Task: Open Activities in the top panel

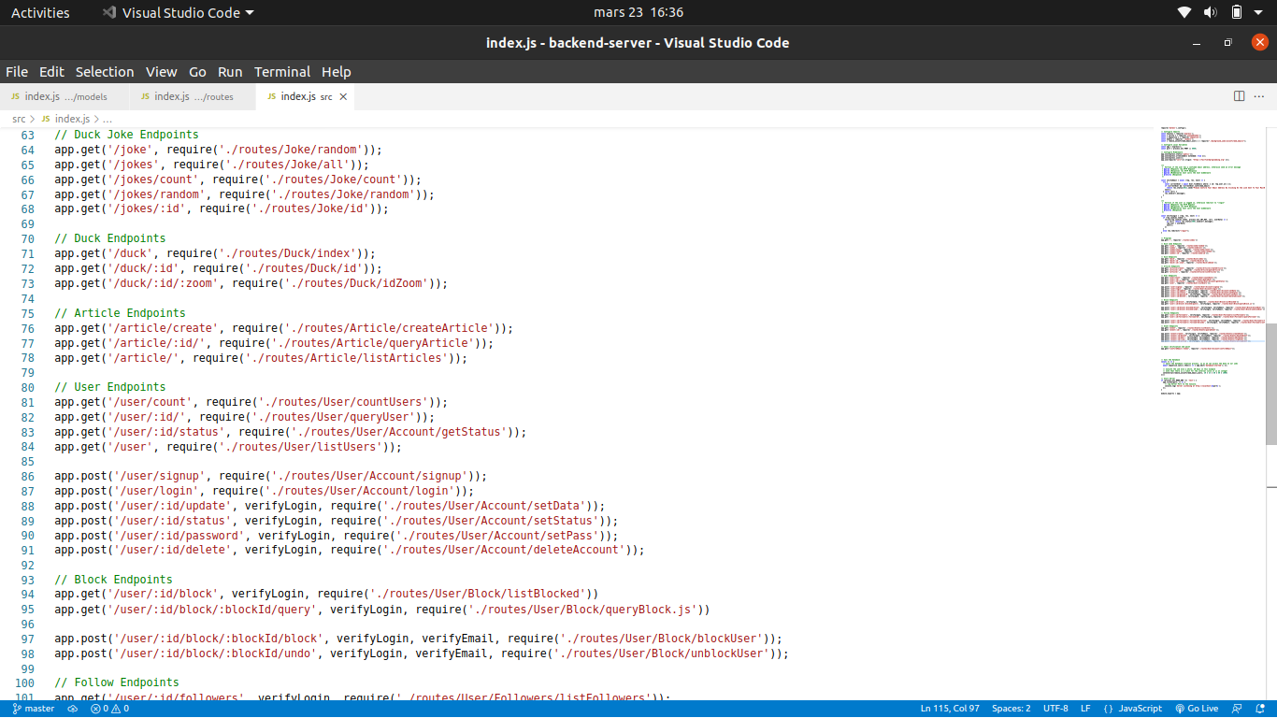Action: (40, 12)
